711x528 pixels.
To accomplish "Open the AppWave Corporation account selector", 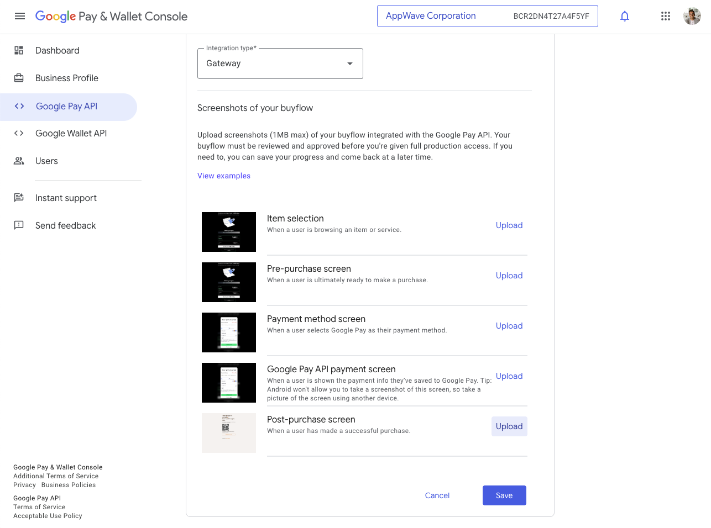I will [x=488, y=16].
